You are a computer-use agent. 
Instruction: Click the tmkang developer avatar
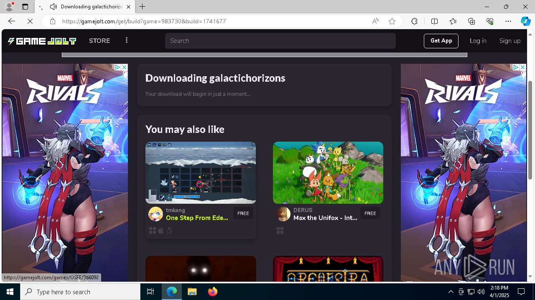point(155,214)
